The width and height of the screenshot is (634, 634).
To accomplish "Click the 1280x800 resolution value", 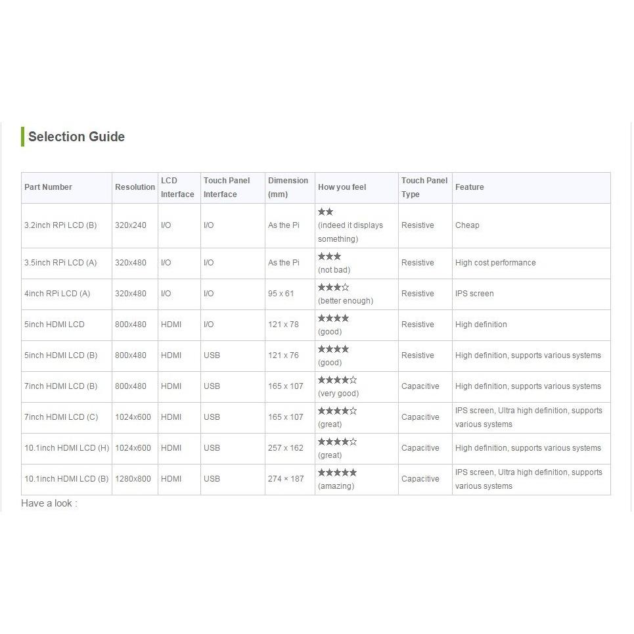I will pyautogui.click(x=133, y=479).
